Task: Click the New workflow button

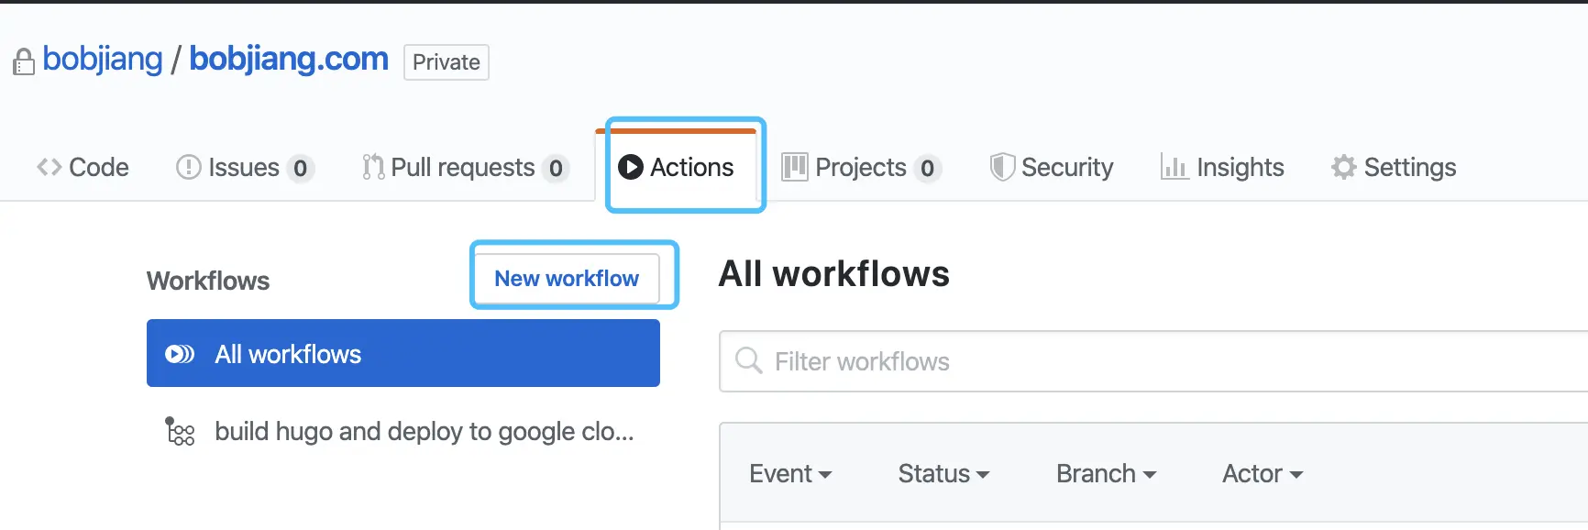Action: [x=566, y=278]
